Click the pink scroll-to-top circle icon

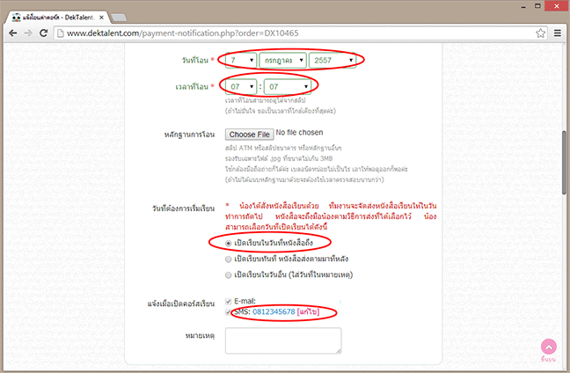pos(550,347)
